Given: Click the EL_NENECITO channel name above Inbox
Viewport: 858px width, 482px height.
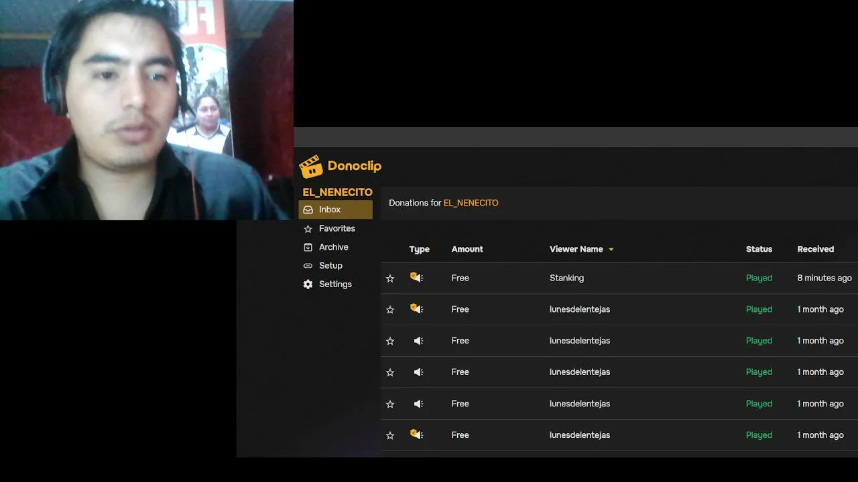Looking at the screenshot, I should pos(337,192).
